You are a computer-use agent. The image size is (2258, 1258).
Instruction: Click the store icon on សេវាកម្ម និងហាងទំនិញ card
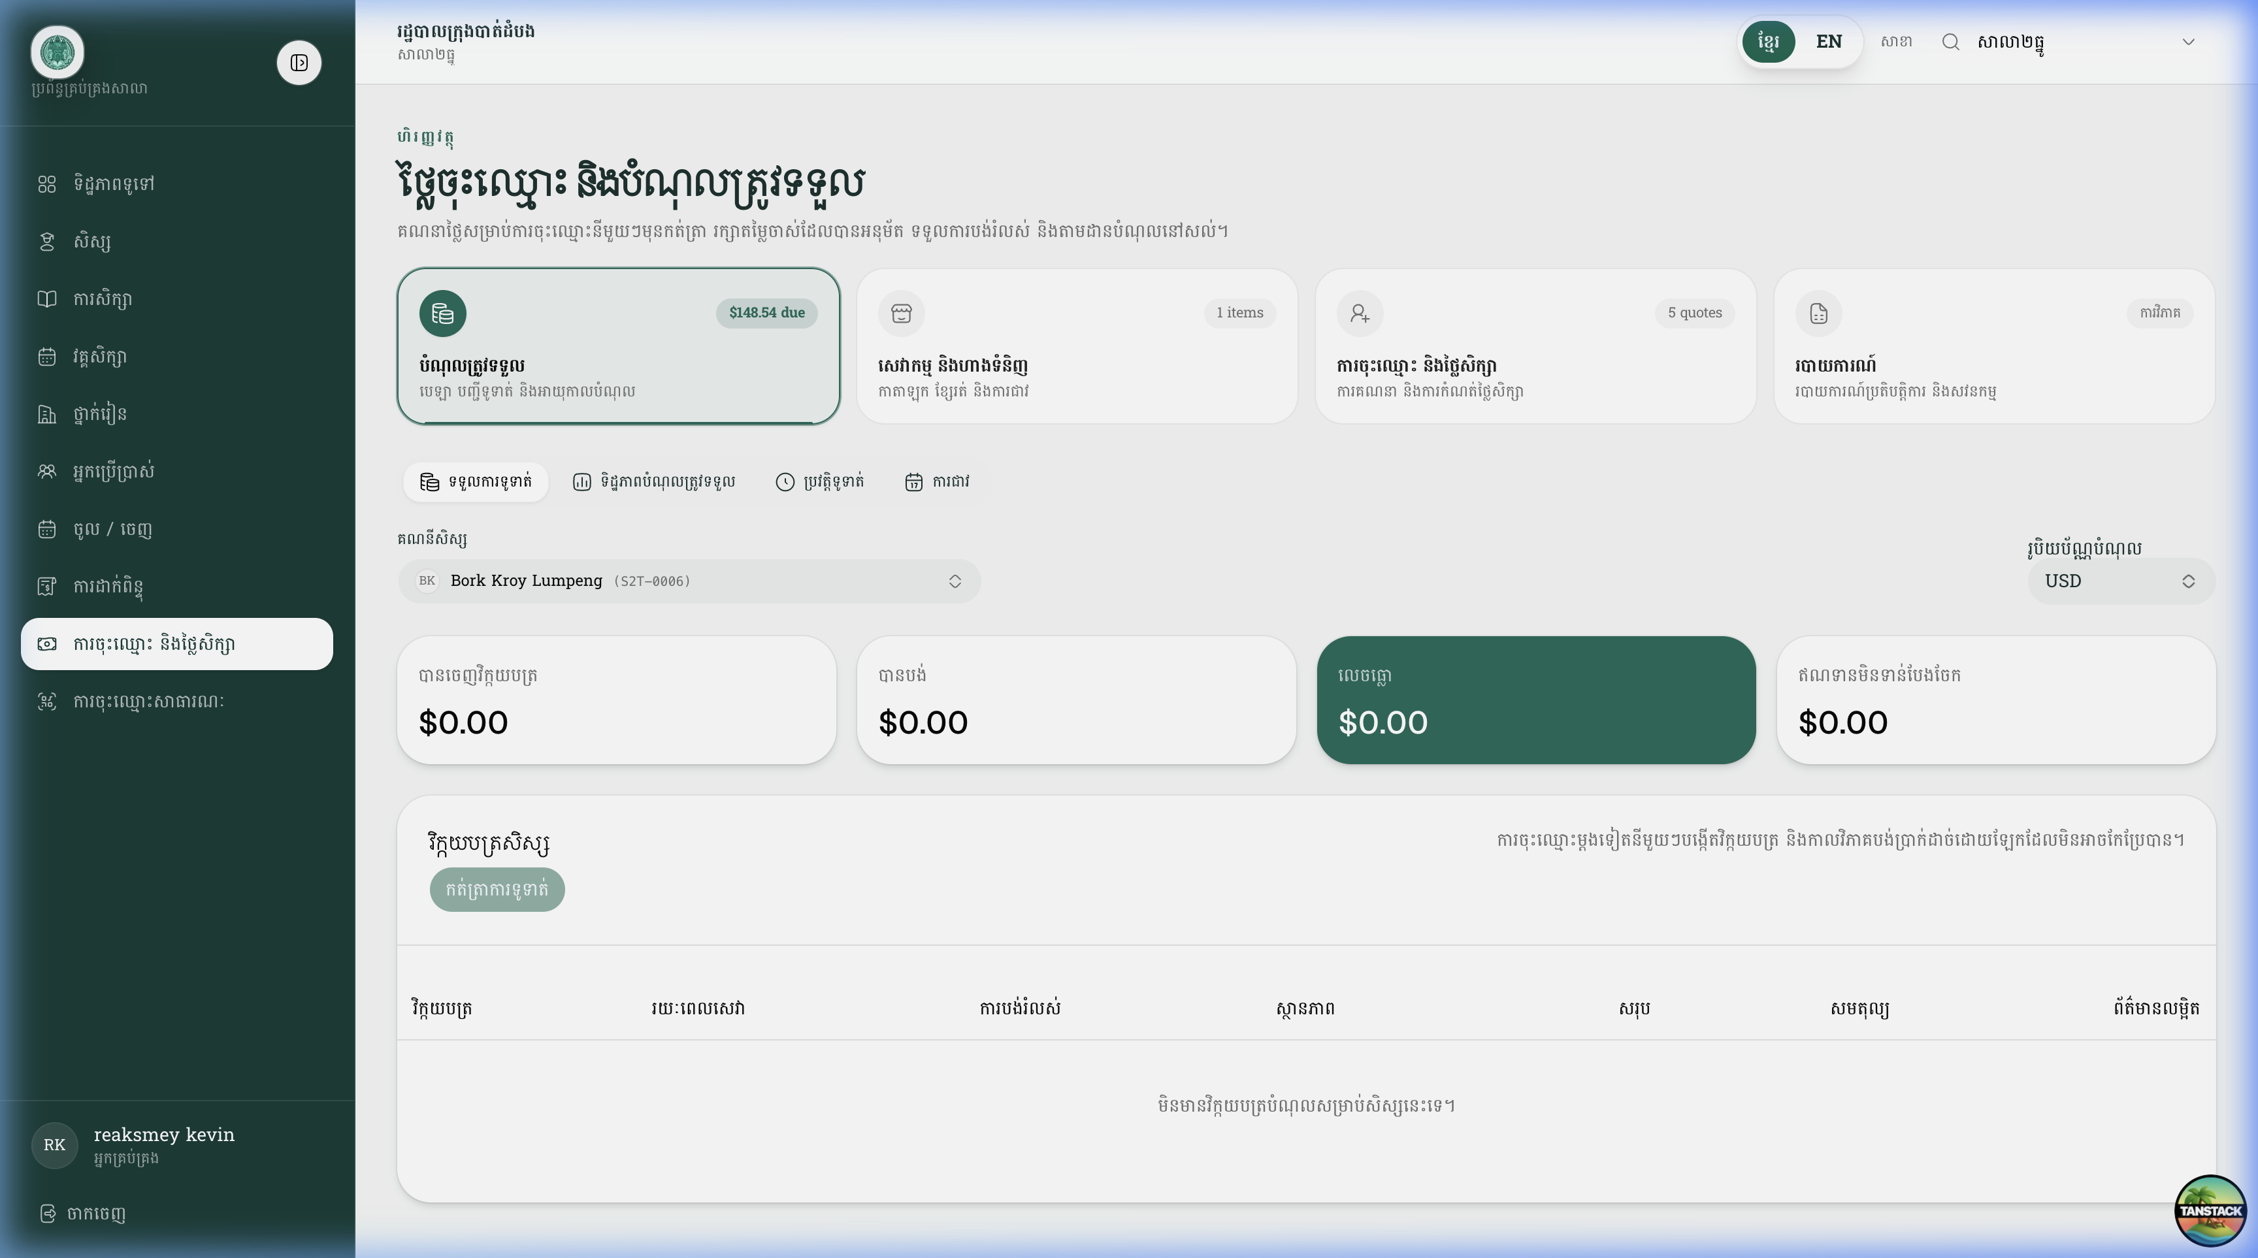pos(901,314)
